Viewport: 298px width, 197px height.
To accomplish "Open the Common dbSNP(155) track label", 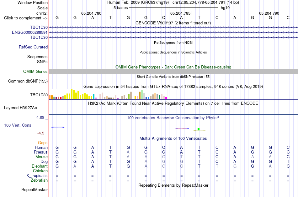I will [28, 81].
